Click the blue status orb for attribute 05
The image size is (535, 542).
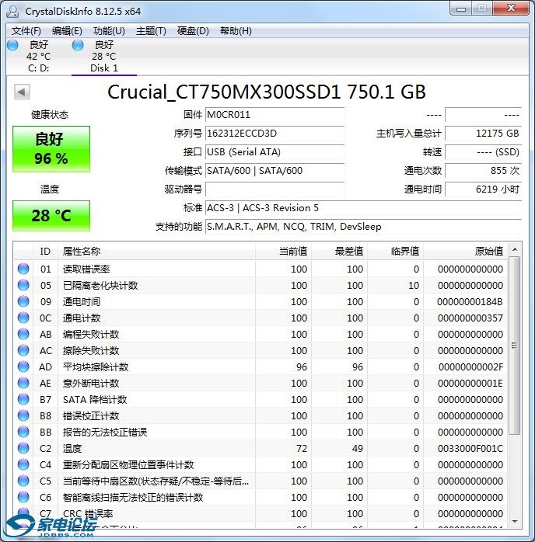[x=23, y=285]
